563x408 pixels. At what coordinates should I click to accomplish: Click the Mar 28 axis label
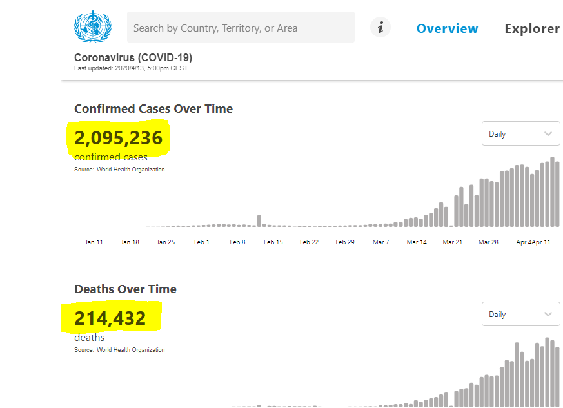[x=488, y=242]
